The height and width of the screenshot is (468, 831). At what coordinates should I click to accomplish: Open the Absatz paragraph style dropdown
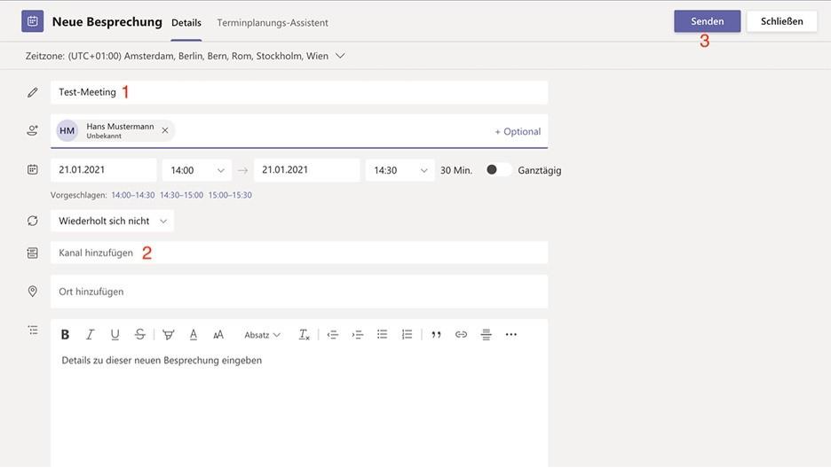(x=262, y=335)
